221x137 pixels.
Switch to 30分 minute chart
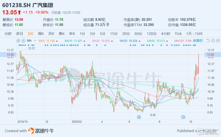coord(126,34)
